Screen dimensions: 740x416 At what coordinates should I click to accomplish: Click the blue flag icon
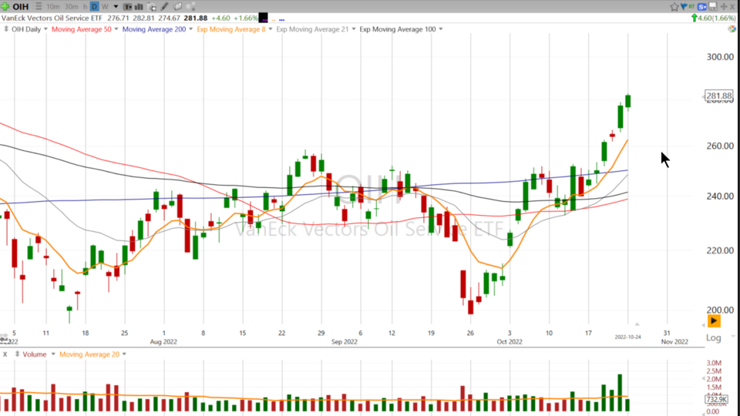click(684, 6)
